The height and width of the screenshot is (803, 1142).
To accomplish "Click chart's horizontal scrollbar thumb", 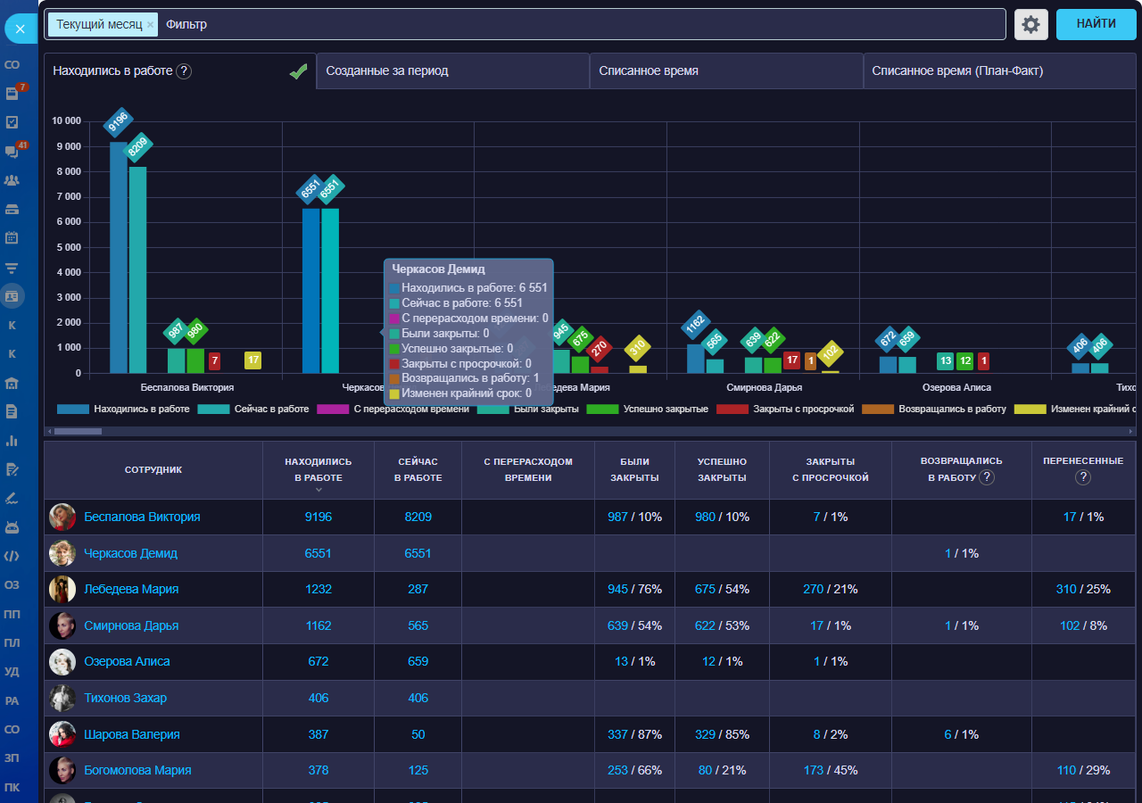I will [x=78, y=431].
